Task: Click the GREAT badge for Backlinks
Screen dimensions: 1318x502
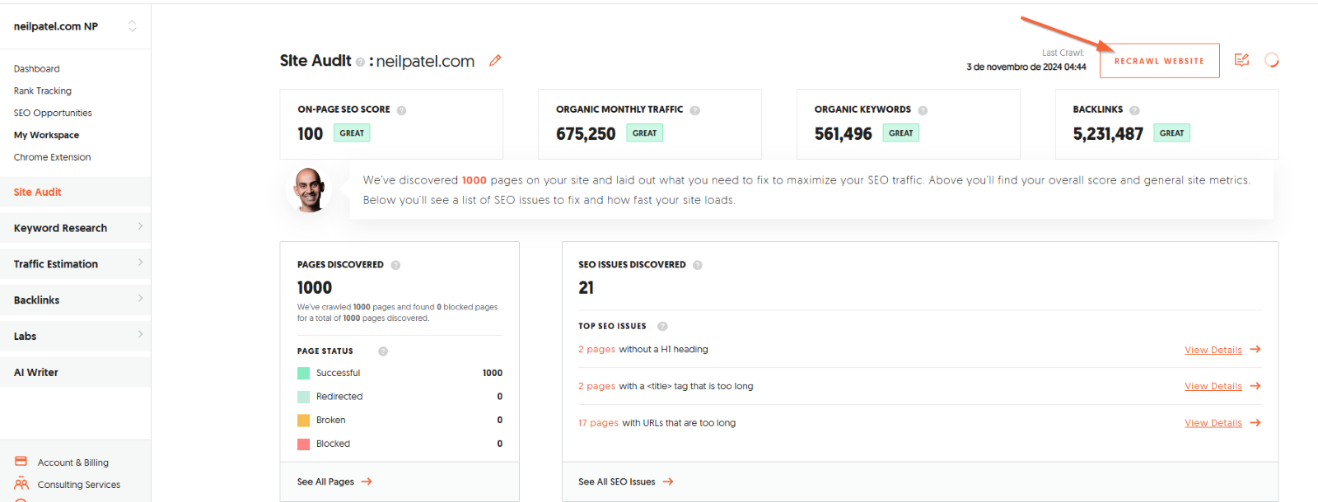Action: pyautogui.click(x=1171, y=133)
